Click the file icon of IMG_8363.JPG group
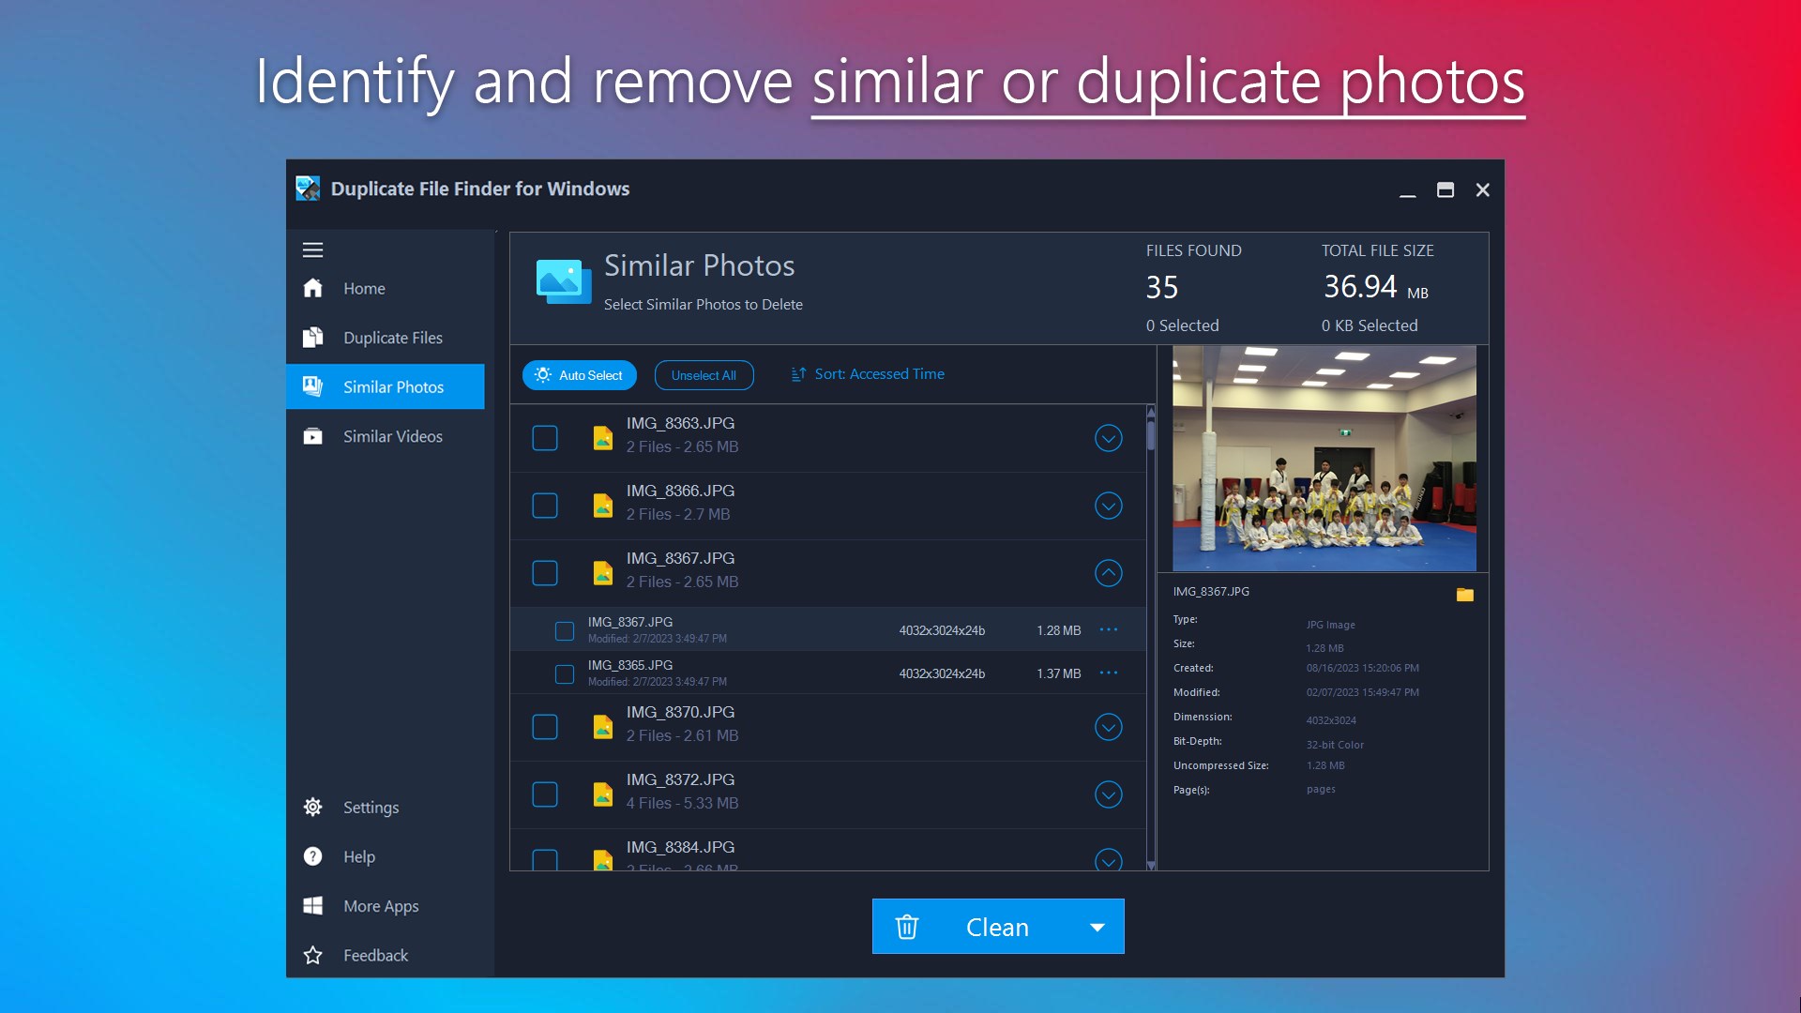This screenshot has width=1801, height=1013. 602,438
